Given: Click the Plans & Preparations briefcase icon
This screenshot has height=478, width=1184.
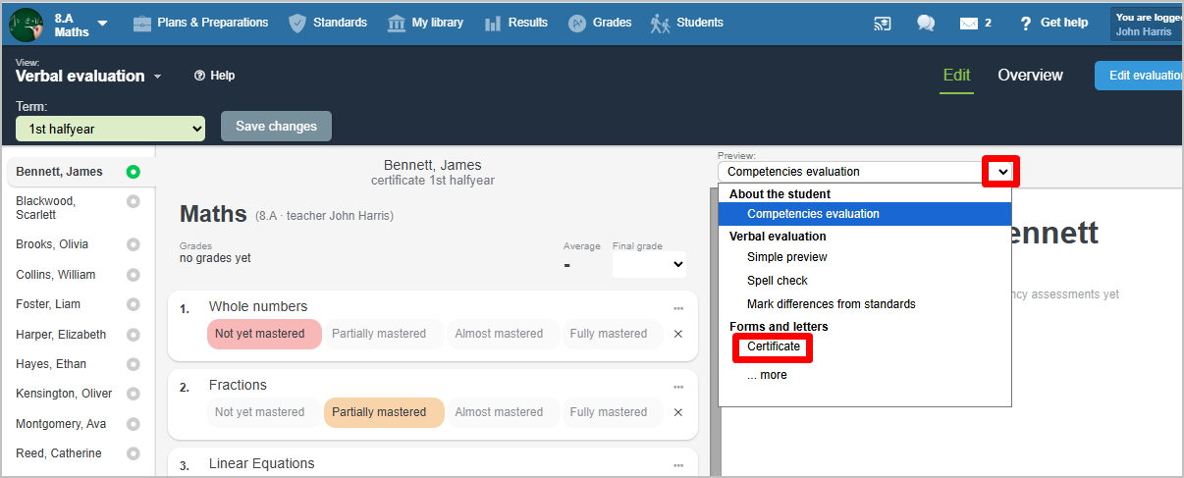Looking at the screenshot, I should pos(143,23).
